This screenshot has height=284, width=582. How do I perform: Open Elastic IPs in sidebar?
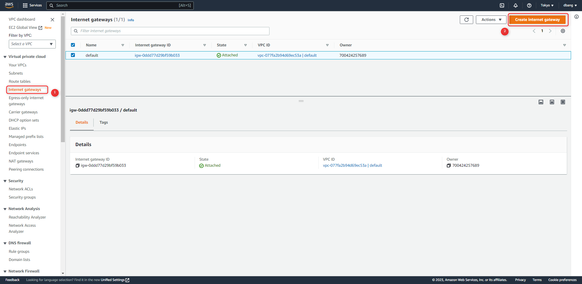point(17,129)
